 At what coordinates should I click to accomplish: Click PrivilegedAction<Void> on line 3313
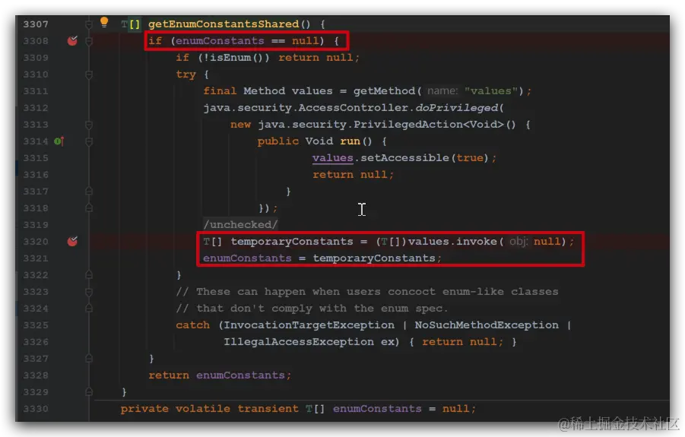point(429,125)
